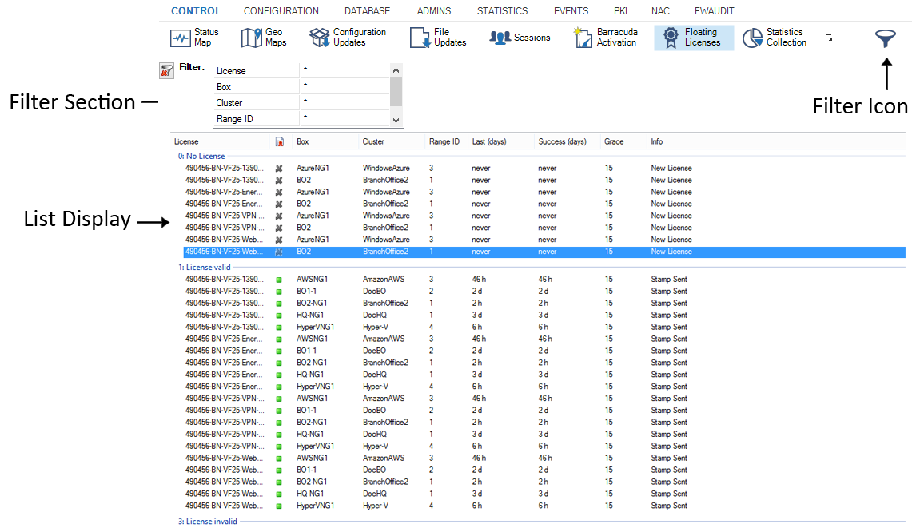Click X status icon of VF25-Ener BO2 row
912x528 pixels.
click(279, 204)
